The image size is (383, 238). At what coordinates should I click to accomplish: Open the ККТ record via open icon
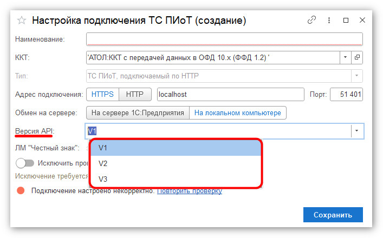pyautogui.click(x=357, y=57)
